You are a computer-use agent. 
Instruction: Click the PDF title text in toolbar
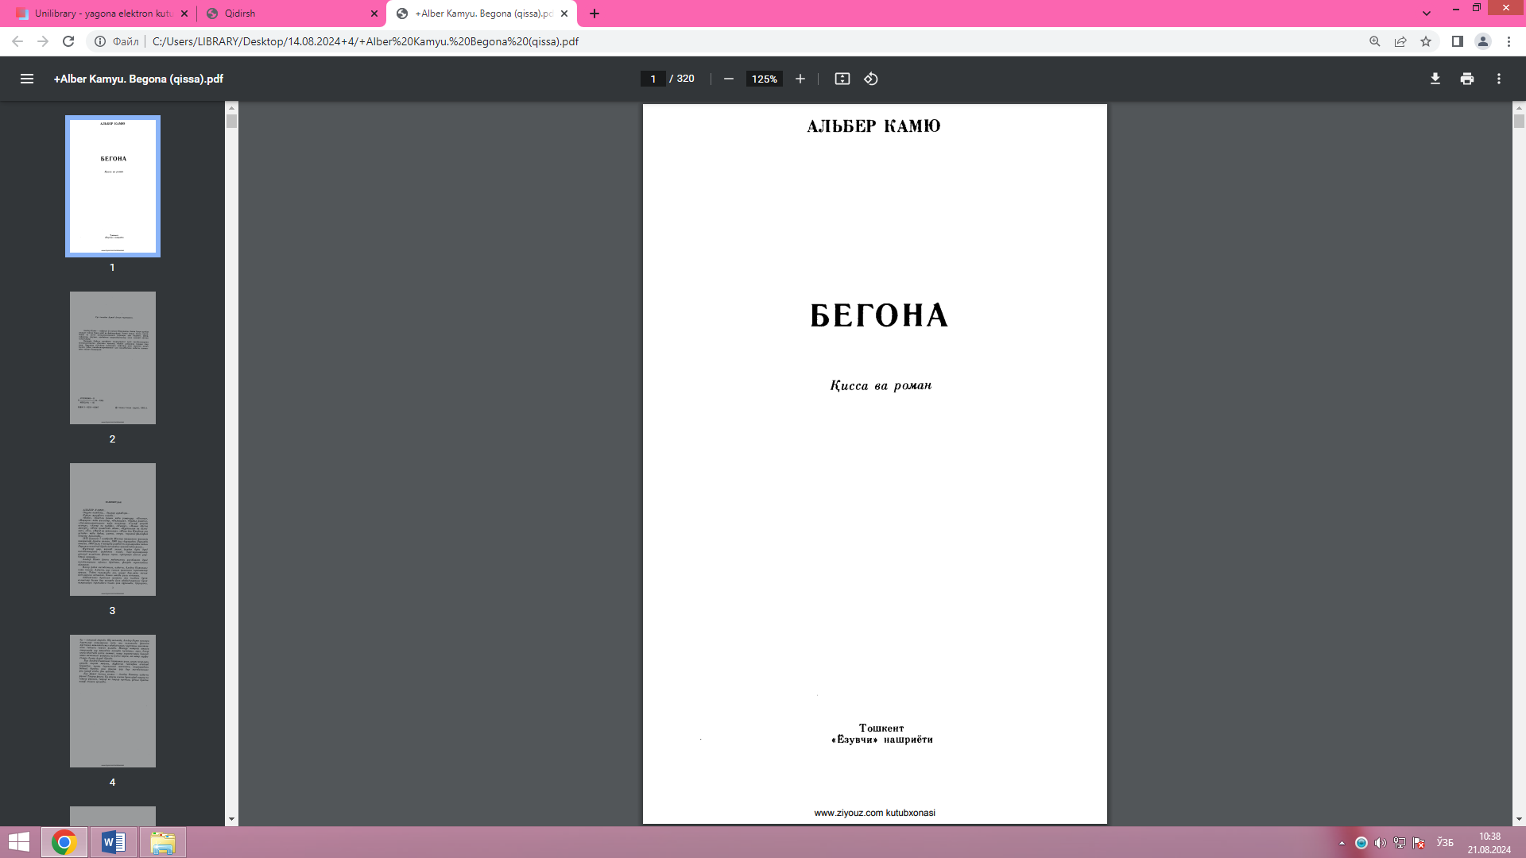click(138, 79)
